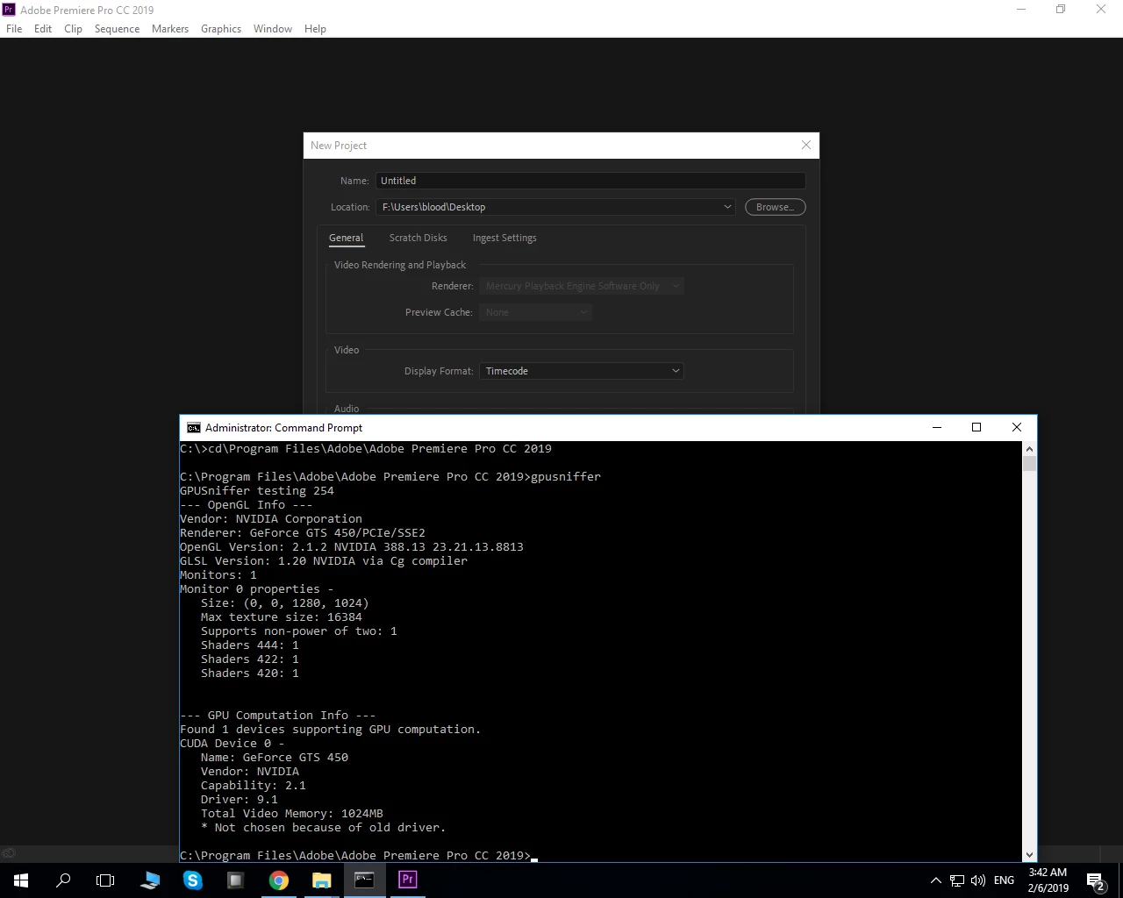This screenshot has width=1123, height=898.
Task: Open Task View on the taskbar
Action: tap(105, 880)
